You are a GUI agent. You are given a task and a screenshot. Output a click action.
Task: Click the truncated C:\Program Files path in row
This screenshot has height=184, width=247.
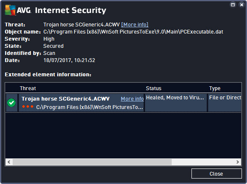coord(90,107)
